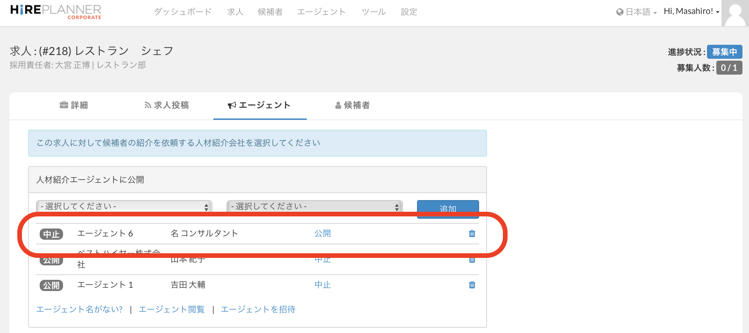Expand the 日本語 language selector
The height and width of the screenshot is (333, 749).
tap(636, 12)
